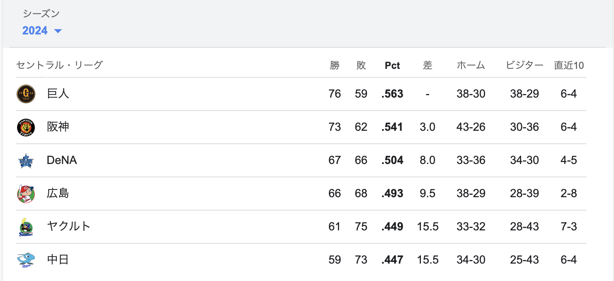The height and width of the screenshot is (281, 614).
Task: Click the ホーム column header
Action: pos(471,65)
